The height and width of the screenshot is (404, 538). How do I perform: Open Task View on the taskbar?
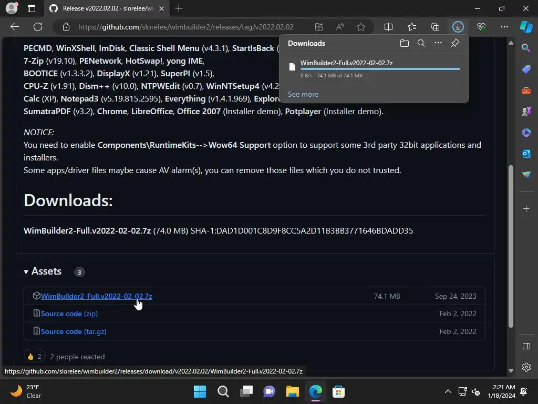pyautogui.click(x=246, y=391)
